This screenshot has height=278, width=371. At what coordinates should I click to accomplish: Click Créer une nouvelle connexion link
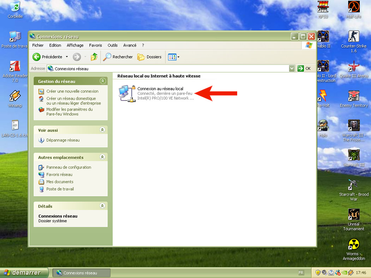click(72, 91)
